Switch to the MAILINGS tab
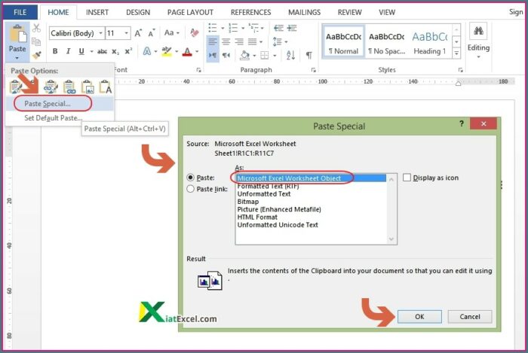 [x=304, y=13]
